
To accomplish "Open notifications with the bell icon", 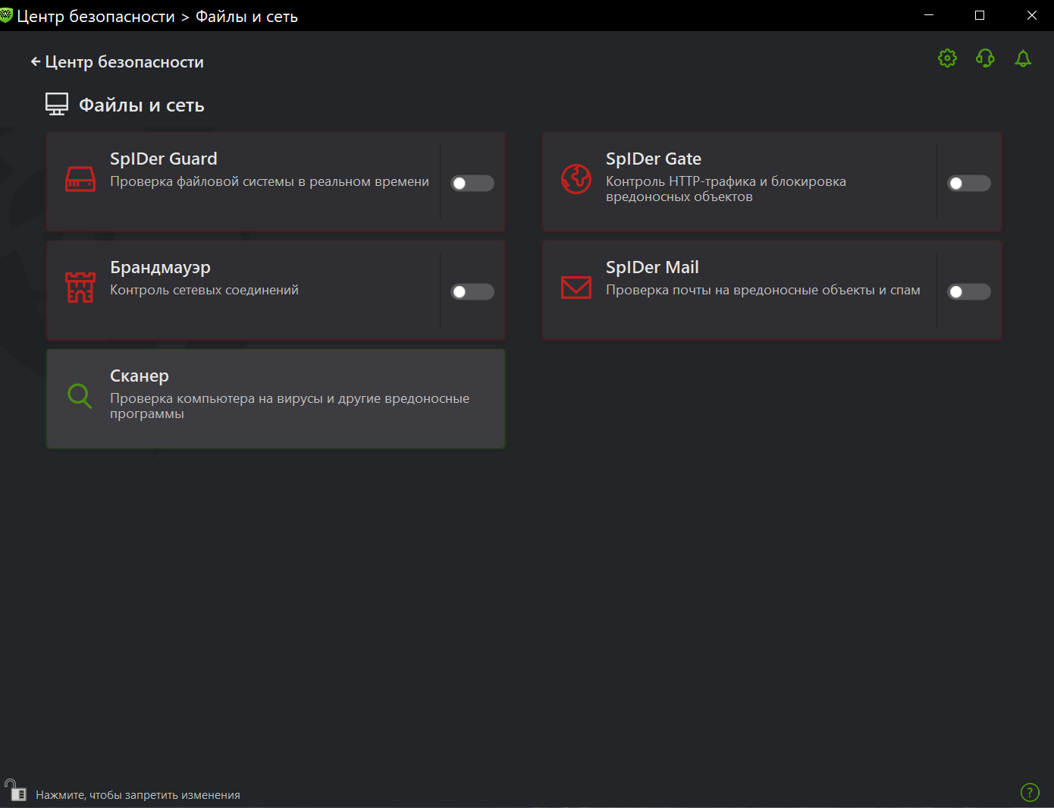I will 1023,58.
